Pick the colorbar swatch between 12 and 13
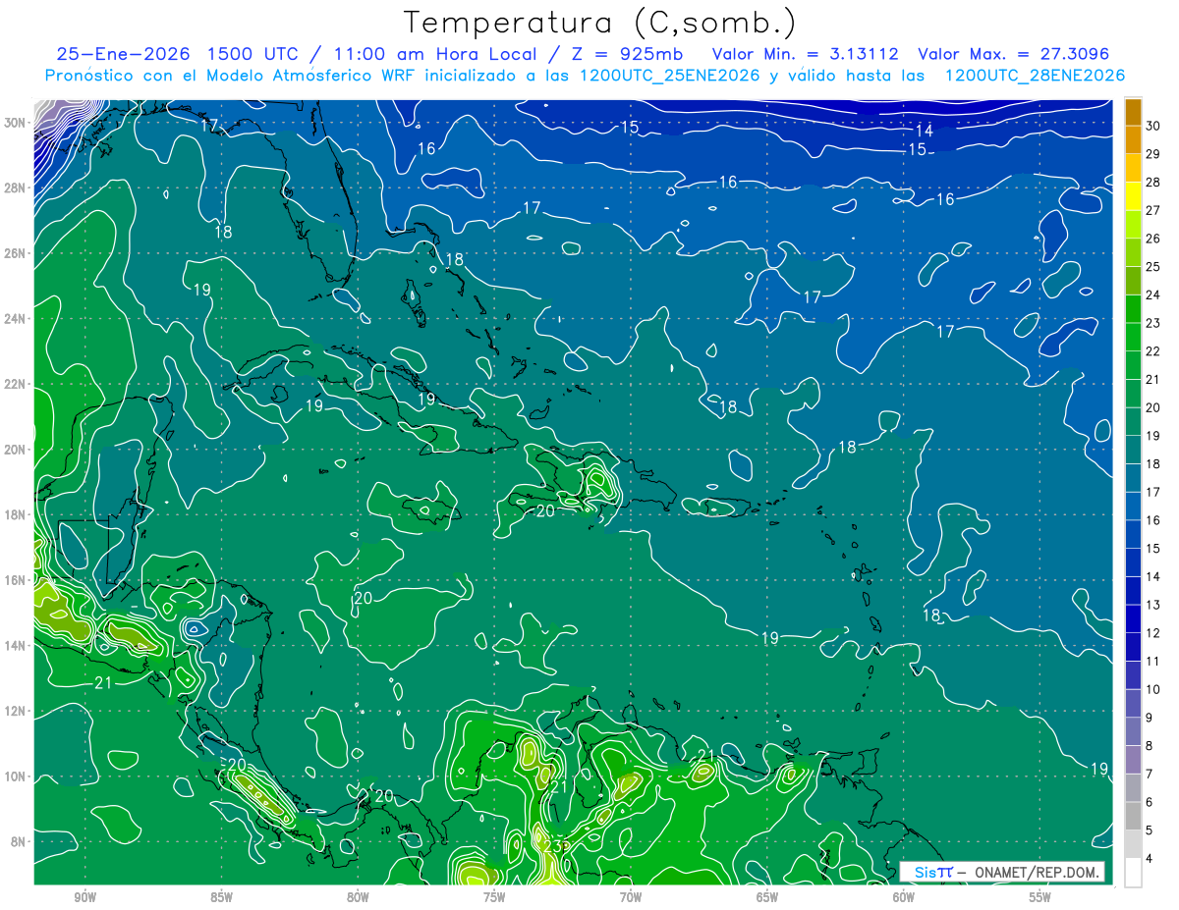 (x=1134, y=619)
